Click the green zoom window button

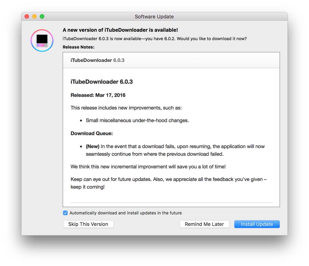(x=42, y=16)
